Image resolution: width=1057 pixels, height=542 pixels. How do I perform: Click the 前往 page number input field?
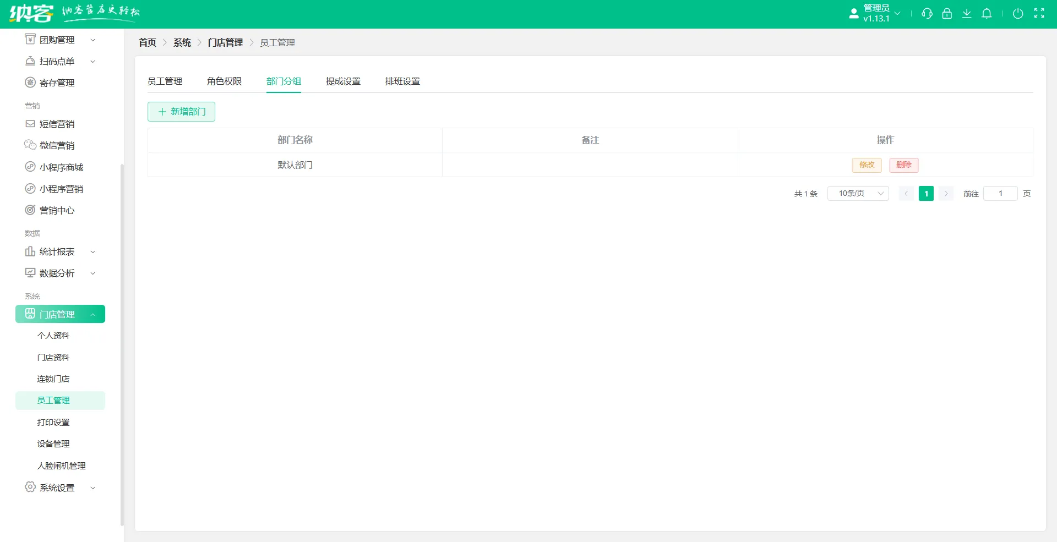click(1000, 193)
